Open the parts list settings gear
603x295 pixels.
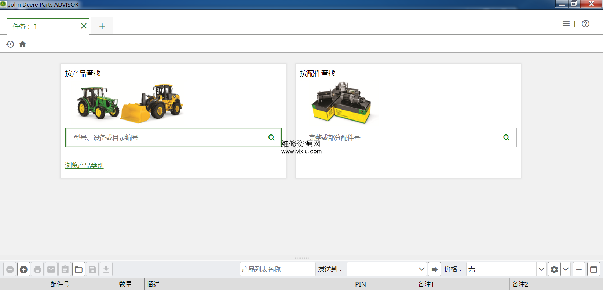554,270
